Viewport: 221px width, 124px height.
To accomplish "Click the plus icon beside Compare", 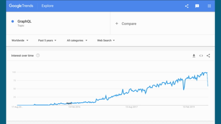I will [117, 23].
